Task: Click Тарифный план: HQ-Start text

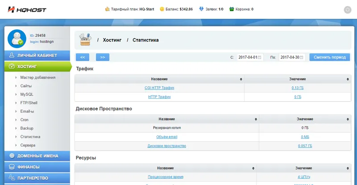Action: click(133, 9)
